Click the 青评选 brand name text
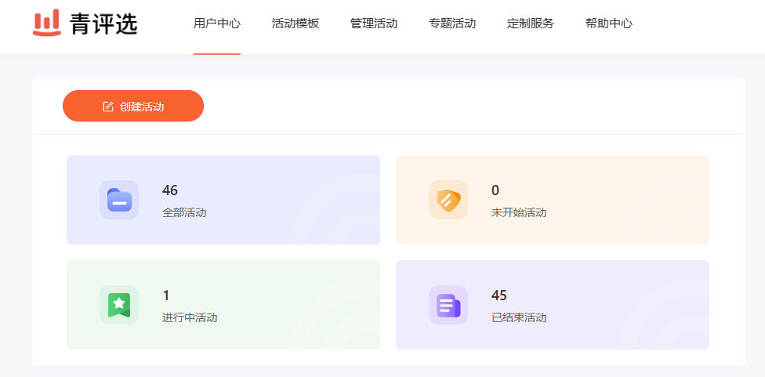This screenshot has height=377, width=765. (x=103, y=24)
